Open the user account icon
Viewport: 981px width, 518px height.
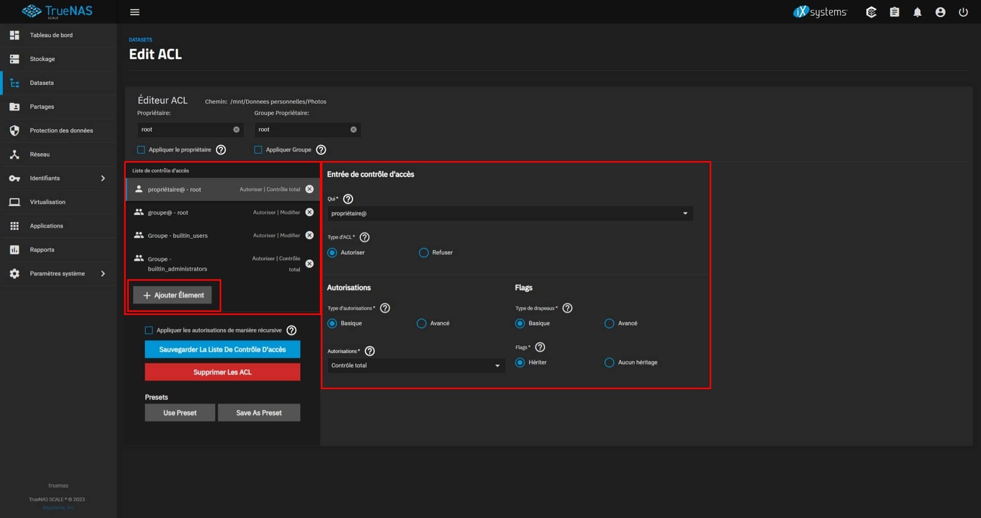pyautogui.click(x=940, y=12)
